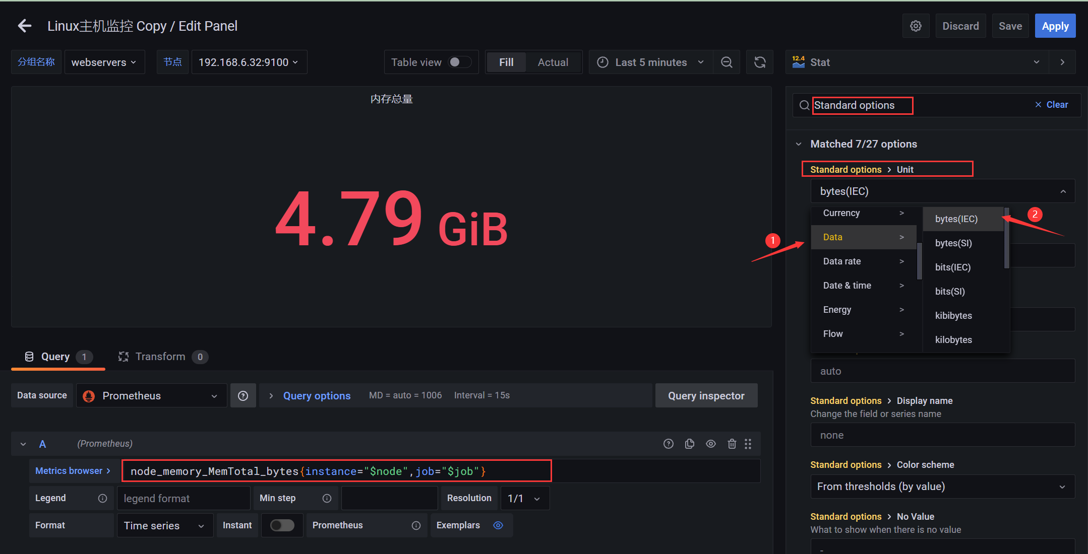
Task: Click the Min step info icon
Action: (327, 498)
